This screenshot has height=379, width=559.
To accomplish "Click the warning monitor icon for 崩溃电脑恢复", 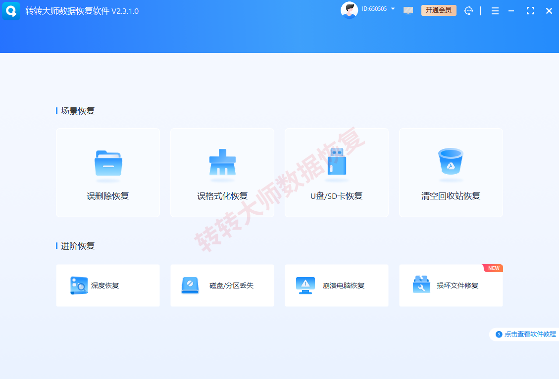I will click(305, 285).
